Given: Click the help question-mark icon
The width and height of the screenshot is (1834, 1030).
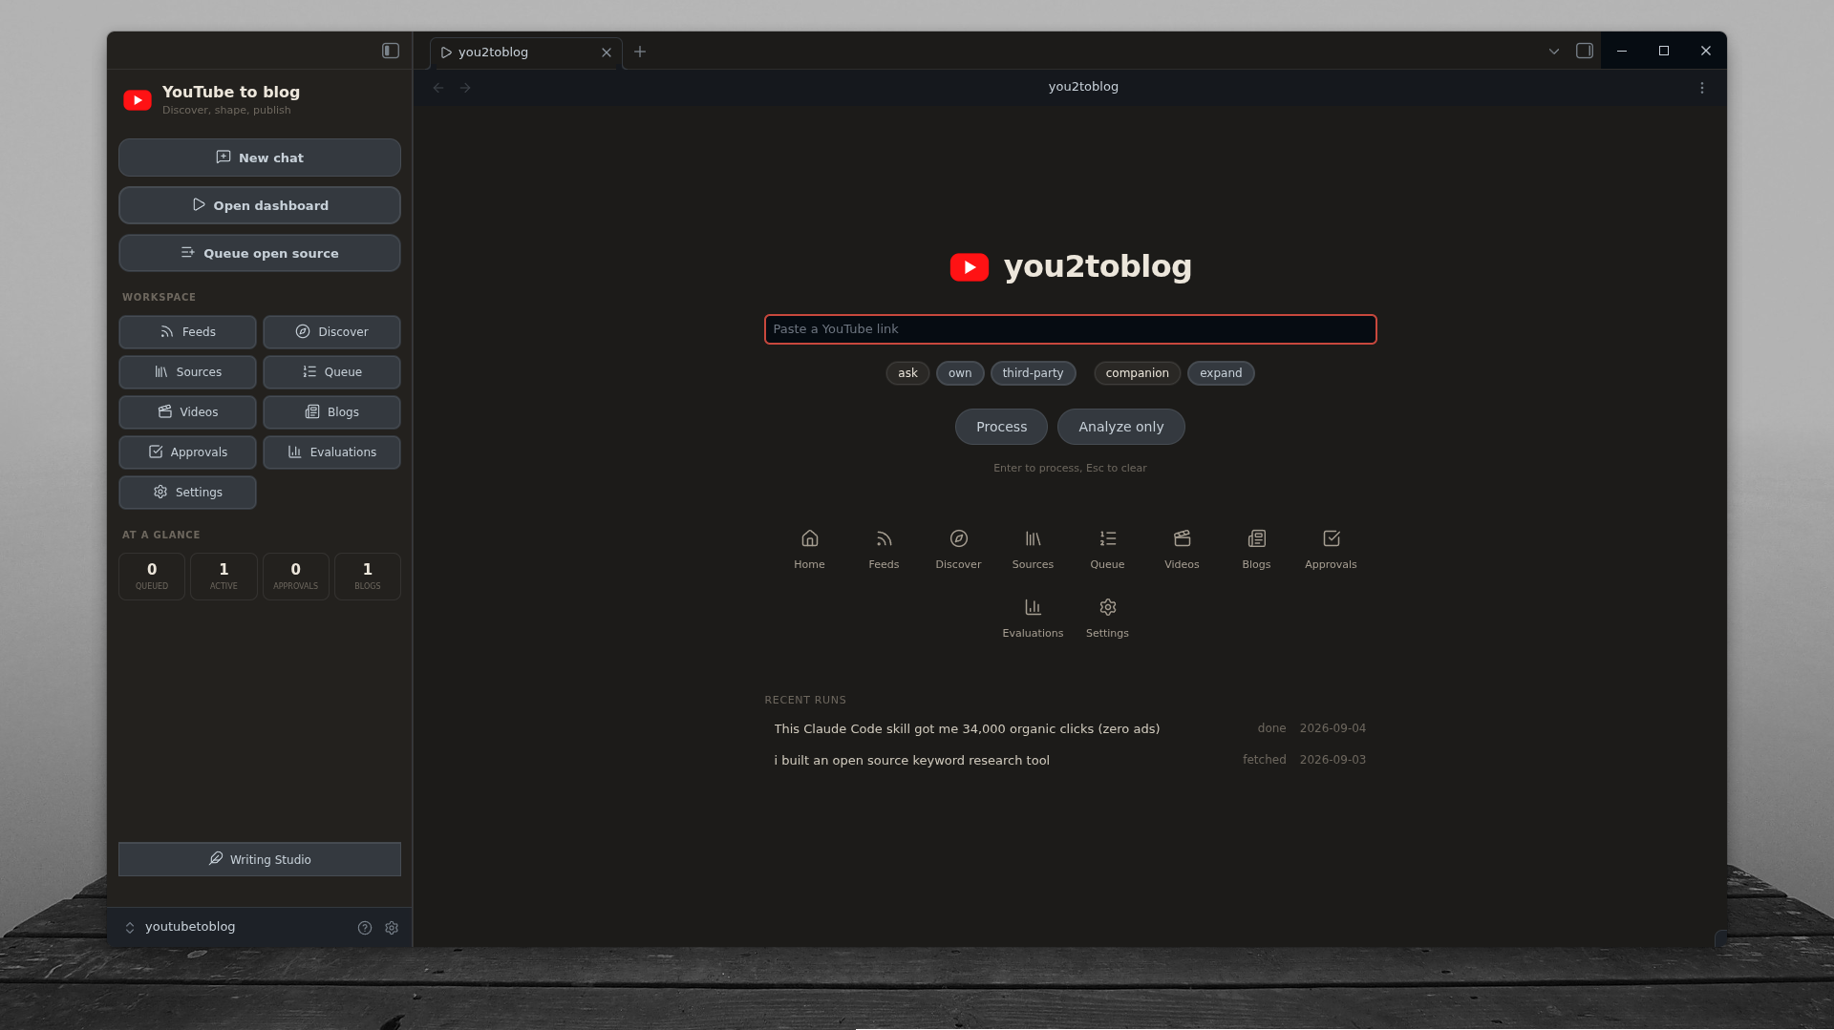Looking at the screenshot, I should [365, 928].
